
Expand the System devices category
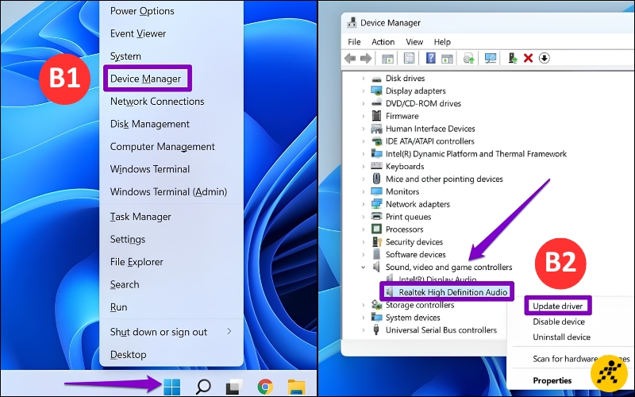click(x=364, y=317)
